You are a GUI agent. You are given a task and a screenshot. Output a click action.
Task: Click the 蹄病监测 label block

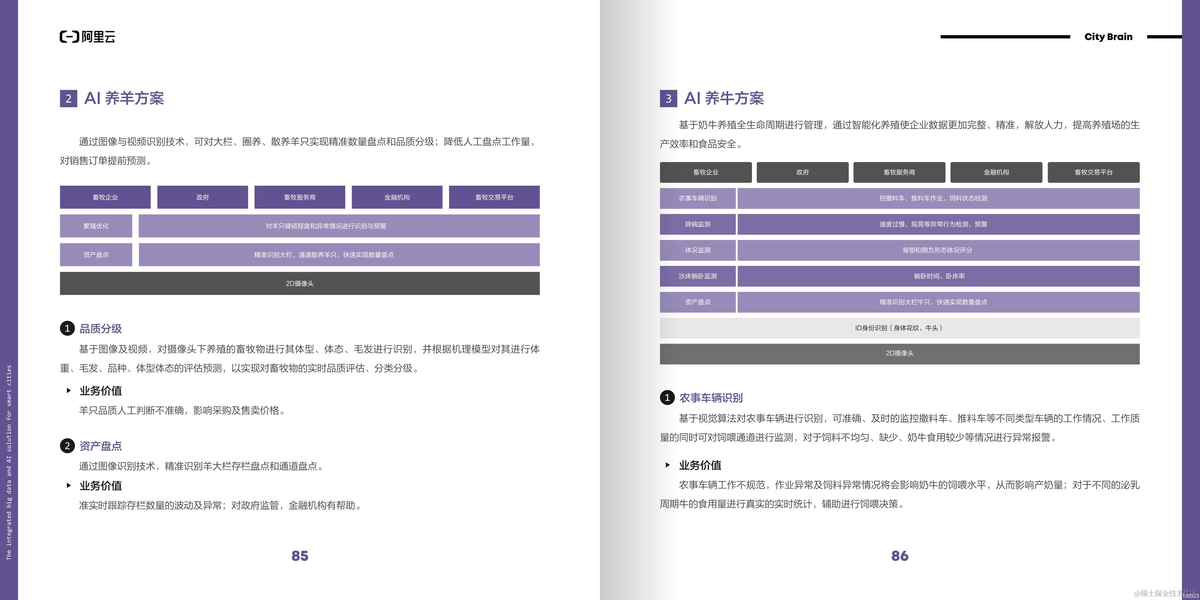(697, 224)
